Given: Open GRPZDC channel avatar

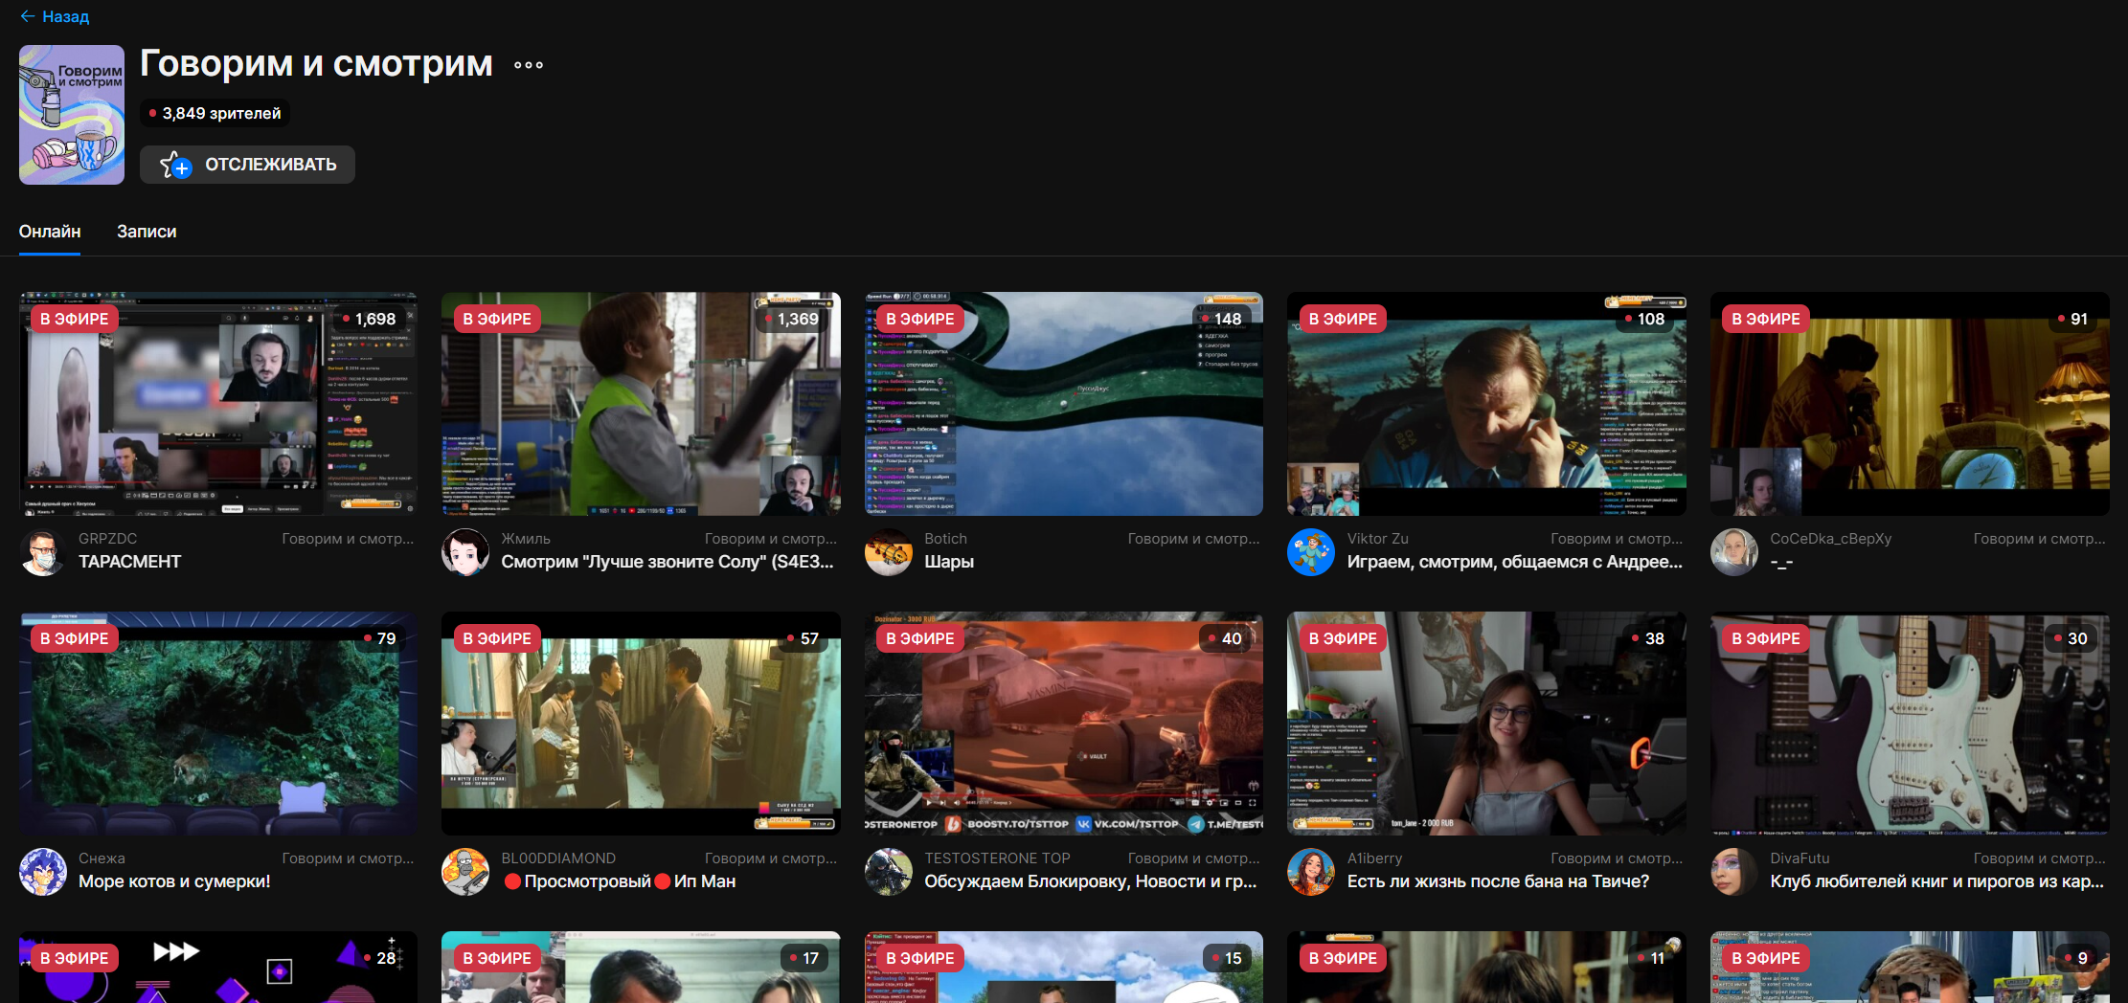Looking at the screenshot, I should (x=43, y=552).
